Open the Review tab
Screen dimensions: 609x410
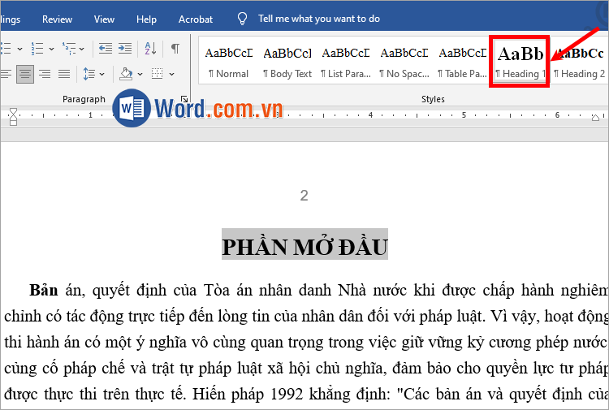click(57, 19)
